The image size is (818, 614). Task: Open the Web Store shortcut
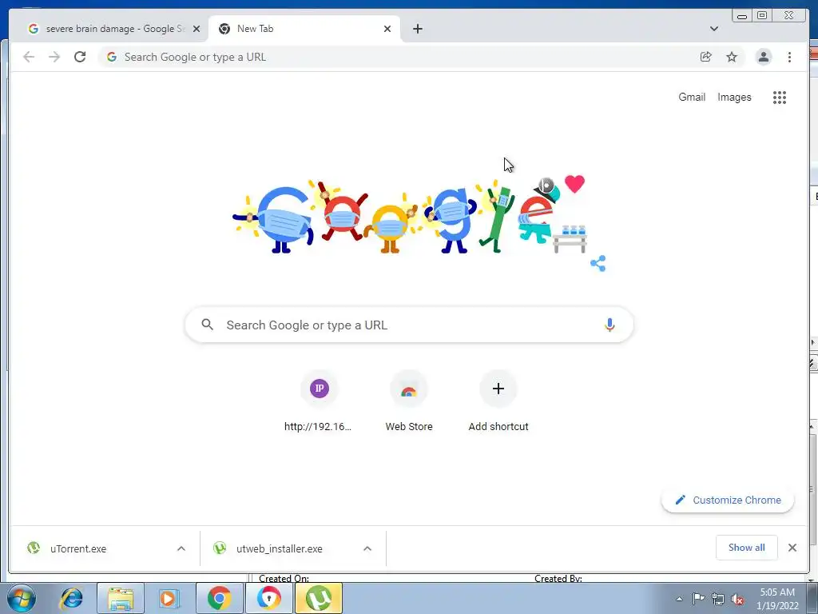pyautogui.click(x=409, y=402)
